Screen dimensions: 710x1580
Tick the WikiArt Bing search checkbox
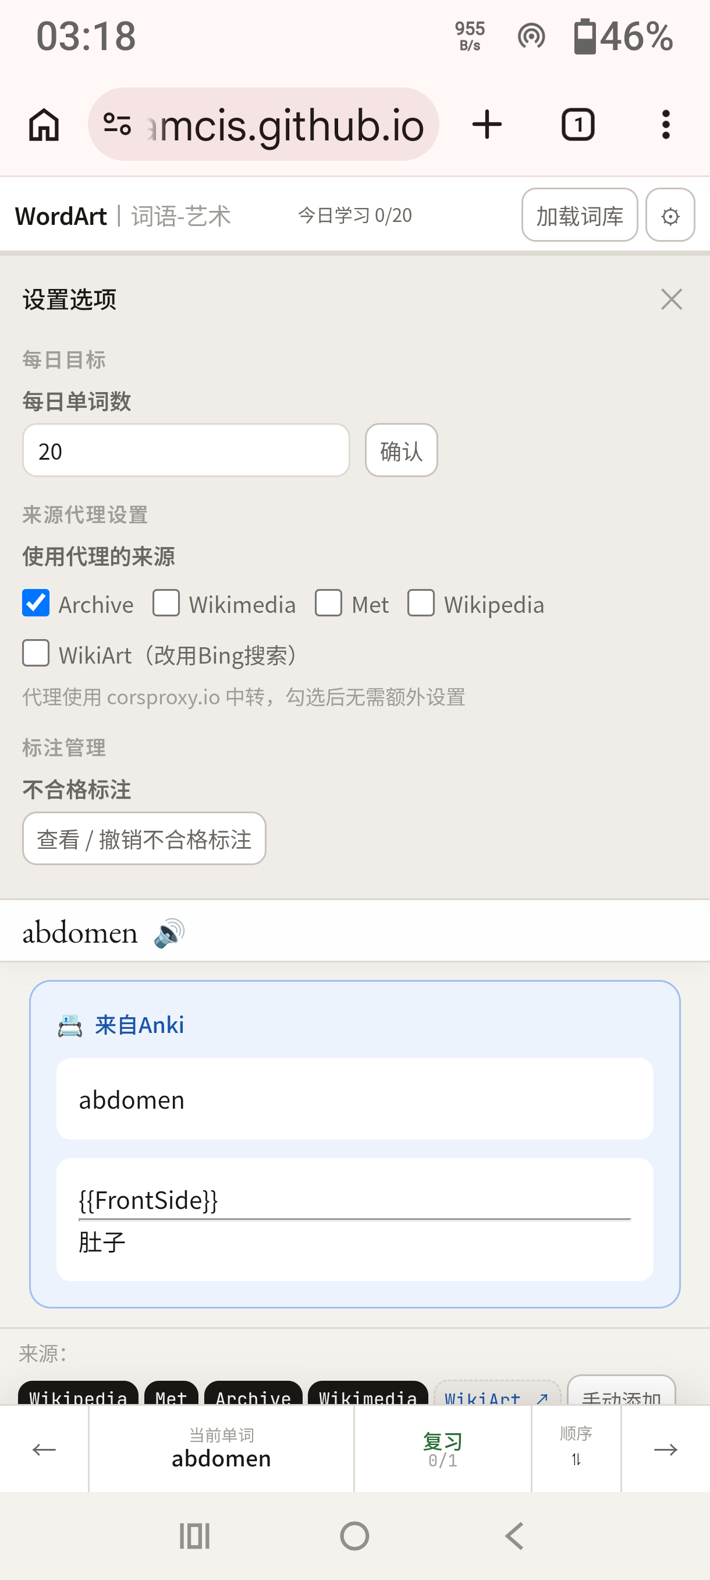(x=36, y=653)
